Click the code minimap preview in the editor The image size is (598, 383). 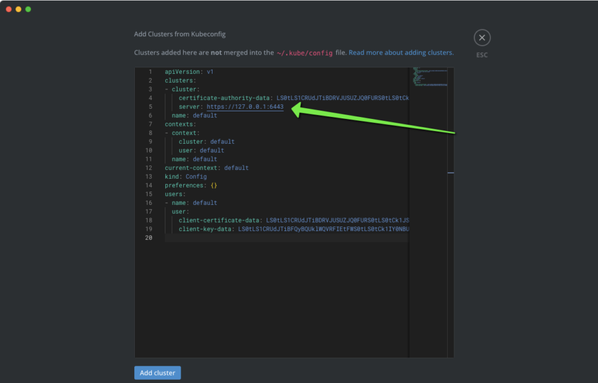pos(429,76)
